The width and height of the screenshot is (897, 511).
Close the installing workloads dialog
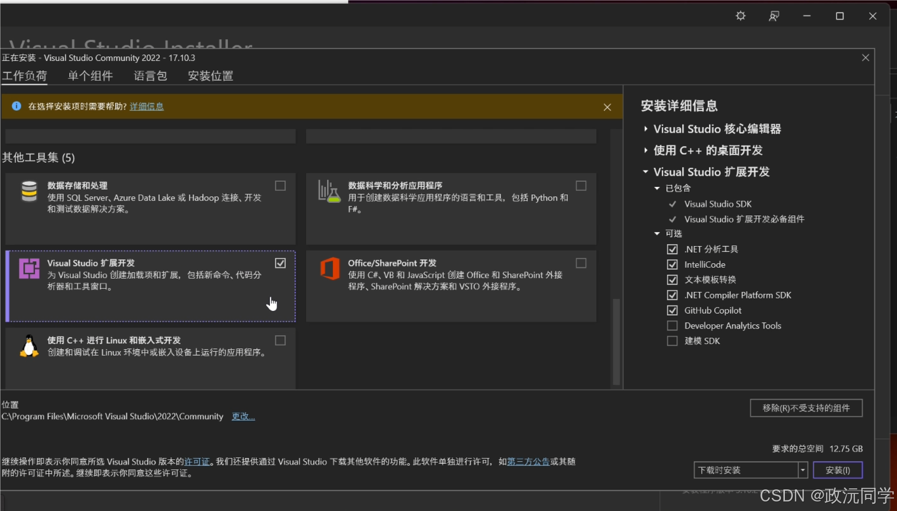pyautogui.click(x=865, y=58)
